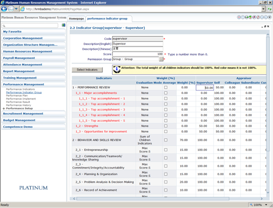Click the red flag icon in top toolbar
This screenshot has height=208, width=273.
click(239, 17)
